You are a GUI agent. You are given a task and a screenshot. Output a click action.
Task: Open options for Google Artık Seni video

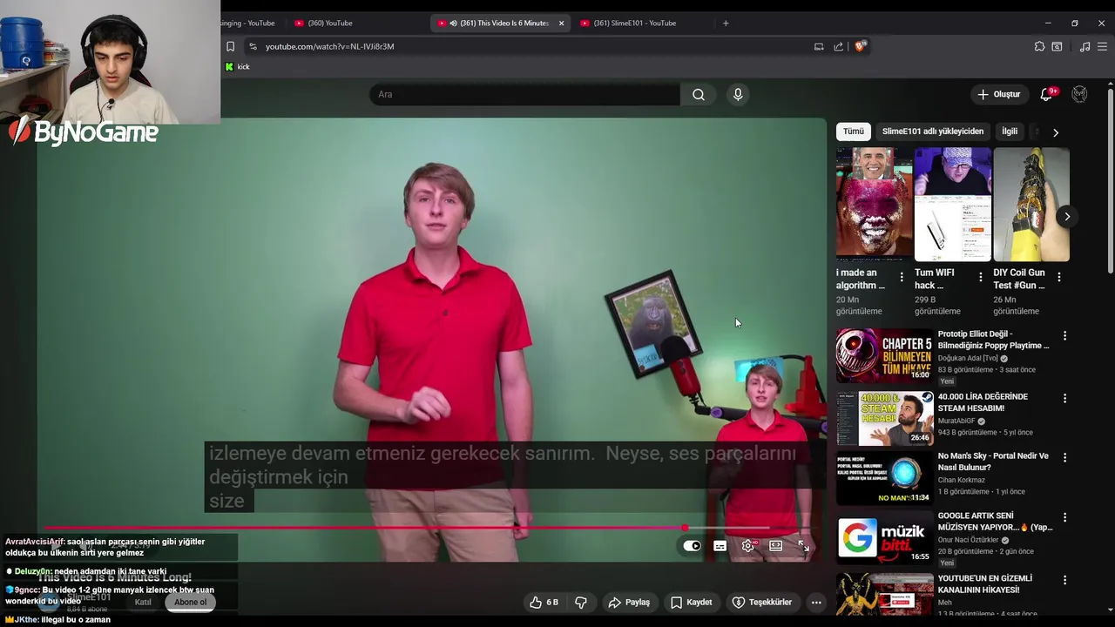(x=1064, y=517)
